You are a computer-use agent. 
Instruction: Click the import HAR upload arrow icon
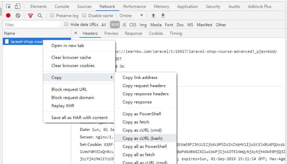coord(153,15)
